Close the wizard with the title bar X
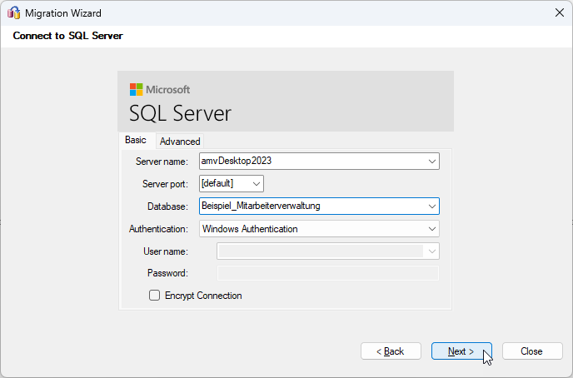This screenshot has height=378, width=573. 558,12
